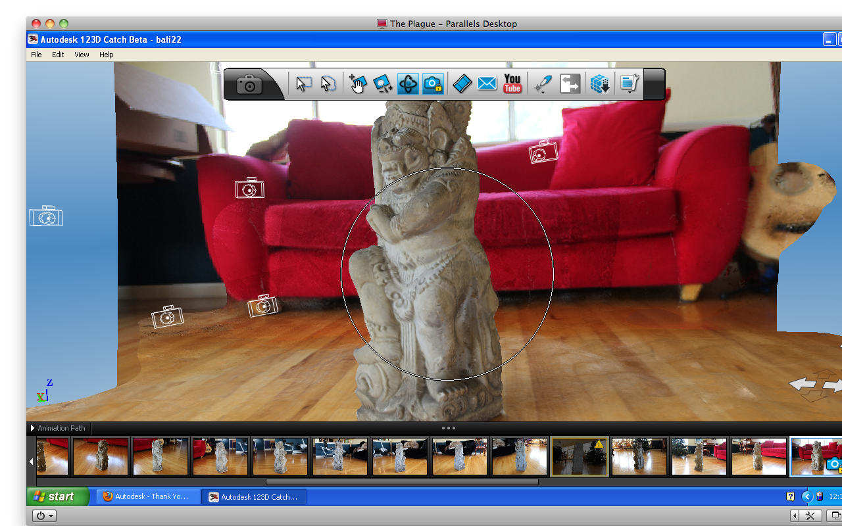
Task: Click the Windows start button
Action: [58, 496]
